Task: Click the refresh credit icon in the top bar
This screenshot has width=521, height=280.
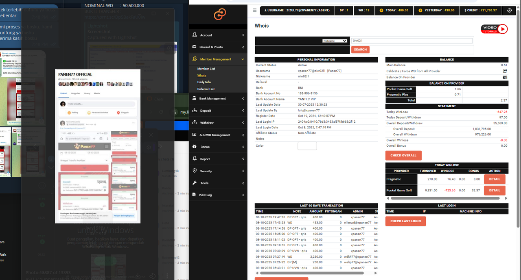Action: click(x=509, y=10)
